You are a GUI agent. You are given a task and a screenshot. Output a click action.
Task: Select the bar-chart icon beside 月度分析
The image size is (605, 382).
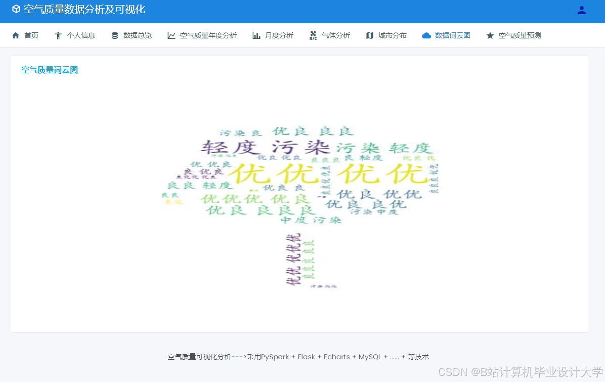pyautogui.click(x=256, y=35)
